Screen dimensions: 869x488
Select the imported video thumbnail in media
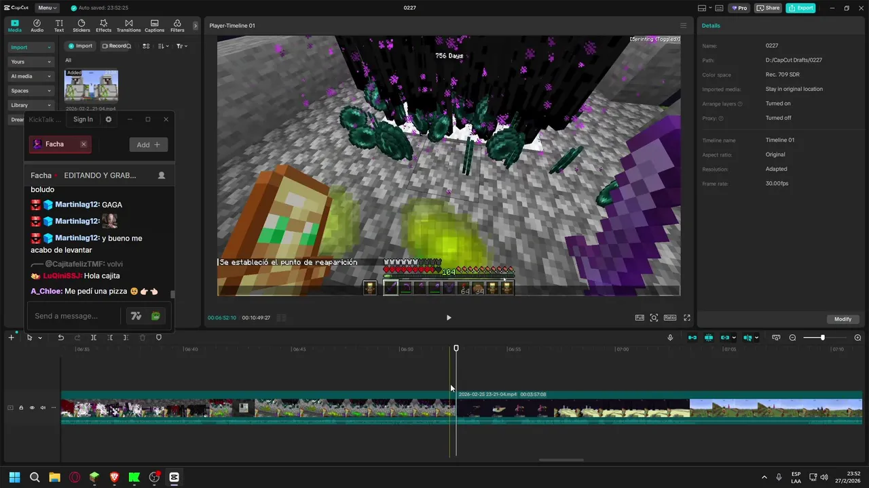point(91,85)
